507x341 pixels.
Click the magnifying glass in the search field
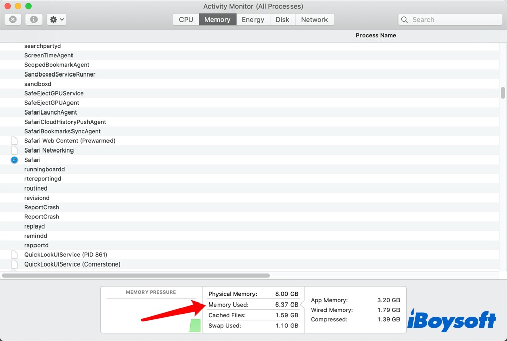click(404, 19)
